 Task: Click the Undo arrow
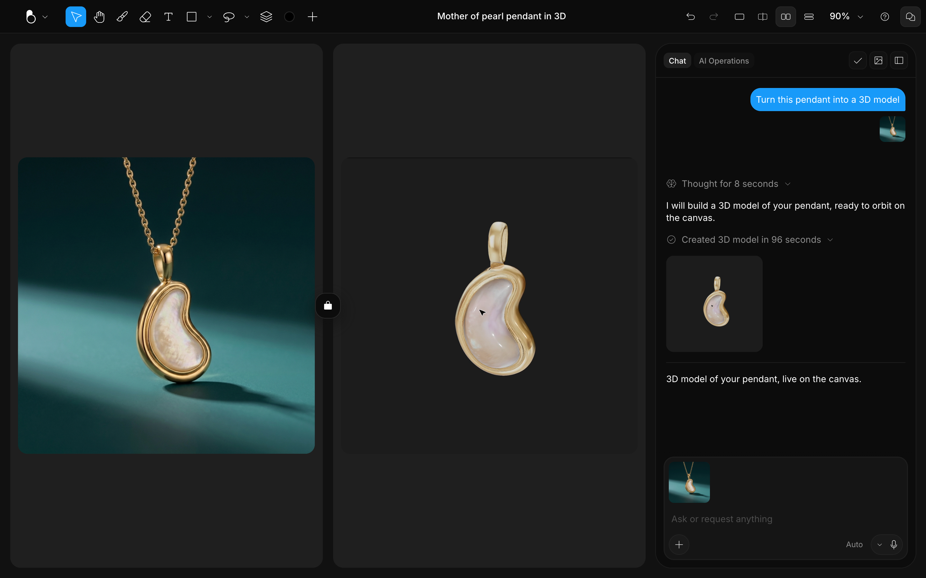click(691, 16)
